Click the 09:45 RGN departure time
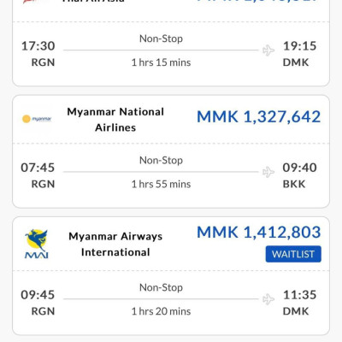Viewport: 342px width, 342px height. pos(38,303)
